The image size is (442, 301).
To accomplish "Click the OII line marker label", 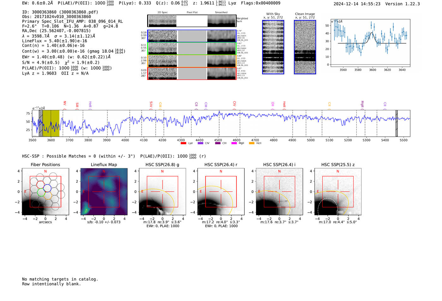I will (273, 104).
